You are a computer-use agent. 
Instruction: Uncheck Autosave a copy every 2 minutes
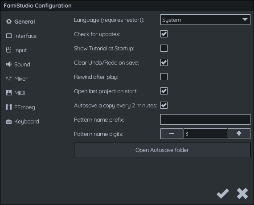pos(164,105)
